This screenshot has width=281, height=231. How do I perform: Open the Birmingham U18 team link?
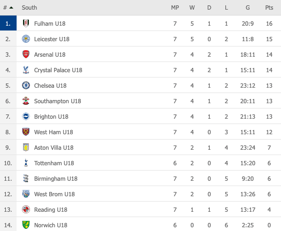[56, 179]
